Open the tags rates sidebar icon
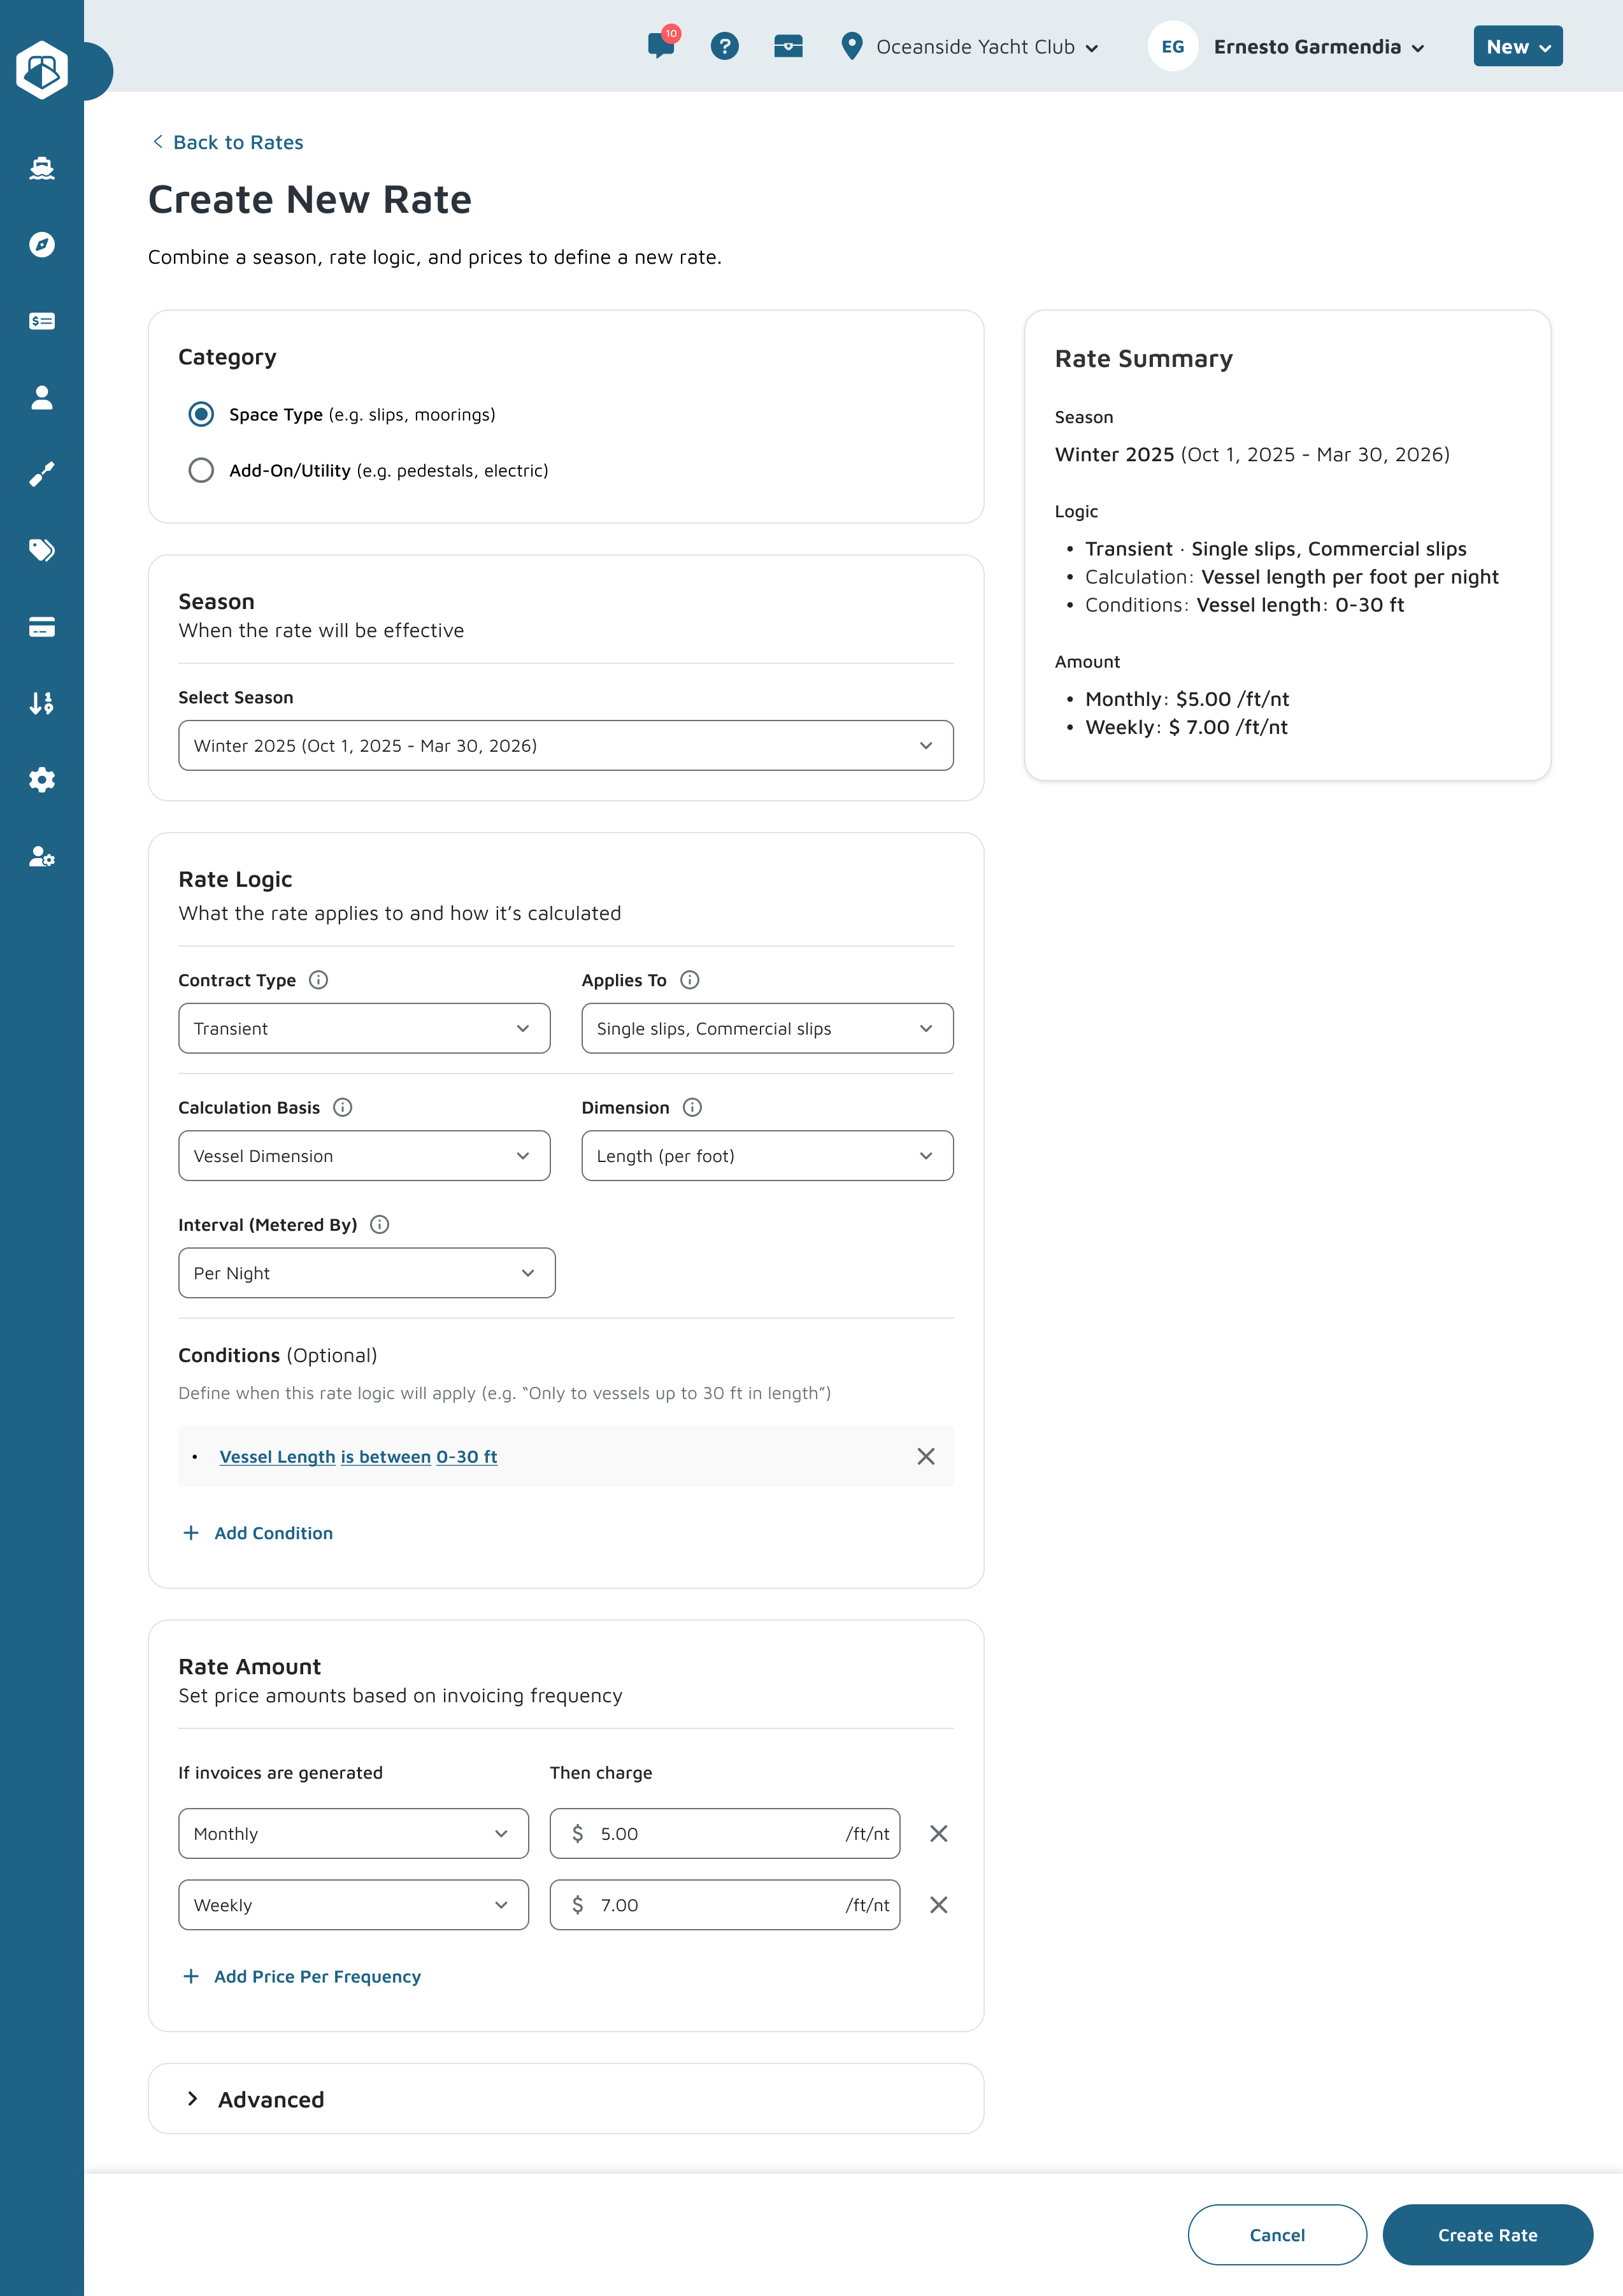 [42, 550]
